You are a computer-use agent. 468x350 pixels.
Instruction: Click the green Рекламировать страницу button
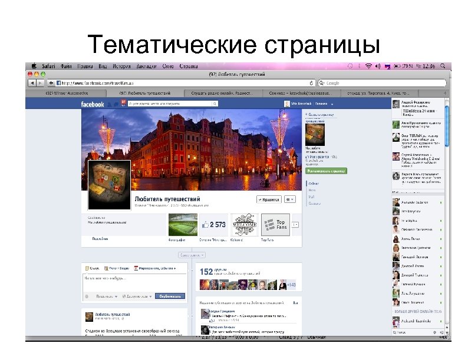326,171
